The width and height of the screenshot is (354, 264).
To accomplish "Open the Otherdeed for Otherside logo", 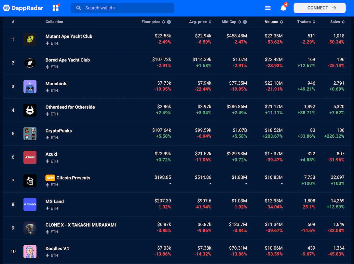I will click(30, 110).
